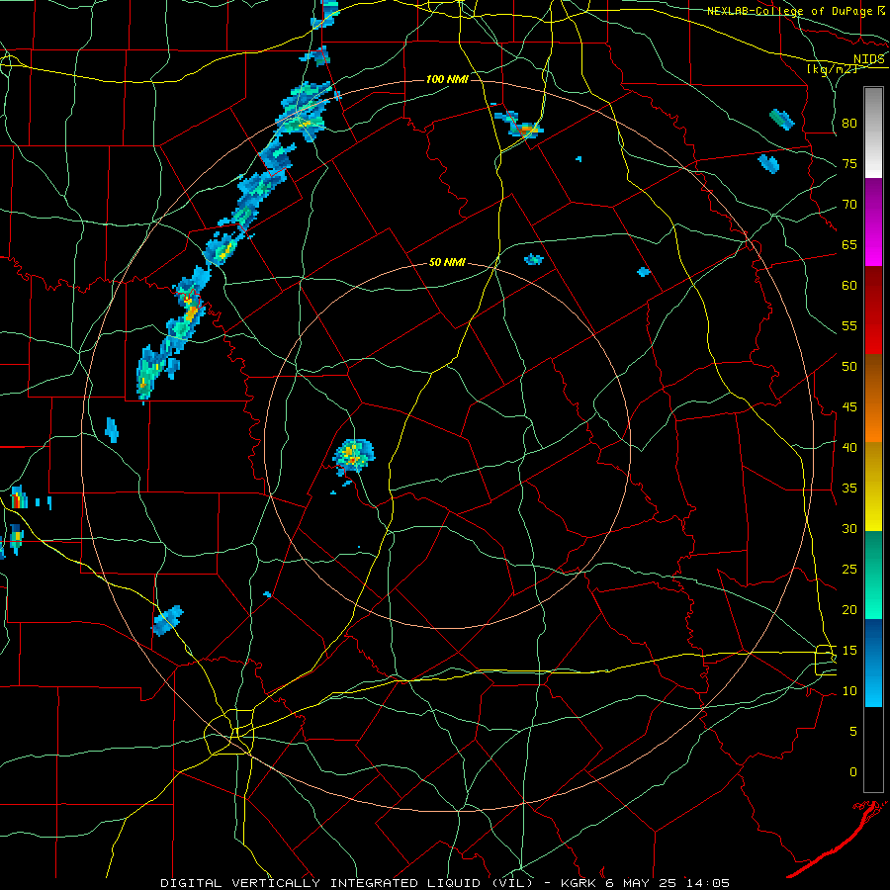Pick the yellow color bar segment
Viewport: 890px width, 890px height.
coord(873,487)
